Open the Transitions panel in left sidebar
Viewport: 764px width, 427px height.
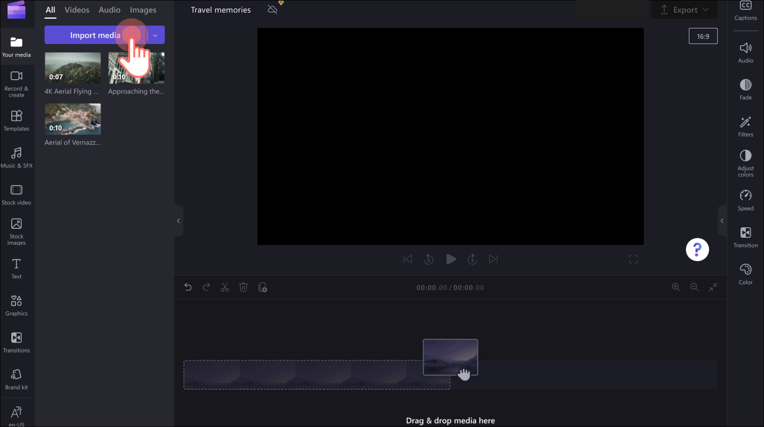[x=16, y=342]
